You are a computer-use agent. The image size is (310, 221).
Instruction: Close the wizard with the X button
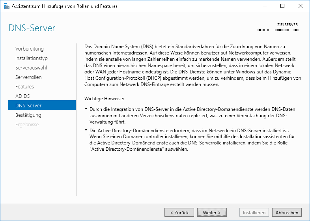[x=301, y=6]
